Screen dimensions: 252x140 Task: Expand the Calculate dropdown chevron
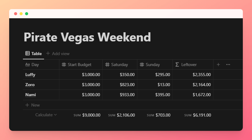55,115
